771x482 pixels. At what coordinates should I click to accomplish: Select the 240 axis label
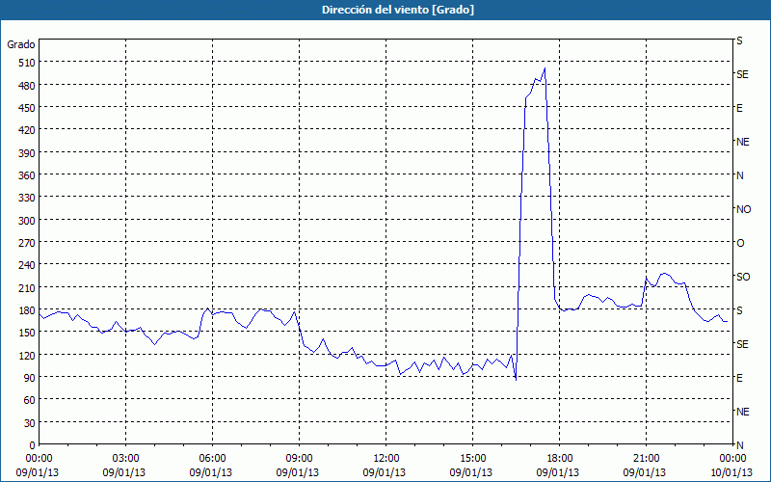pos(27,265)
